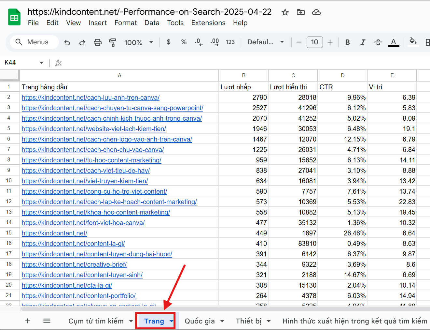Viewport: 430px width, 330px height.
Task: Search the menus box
Action: click(x=35, y=42)
